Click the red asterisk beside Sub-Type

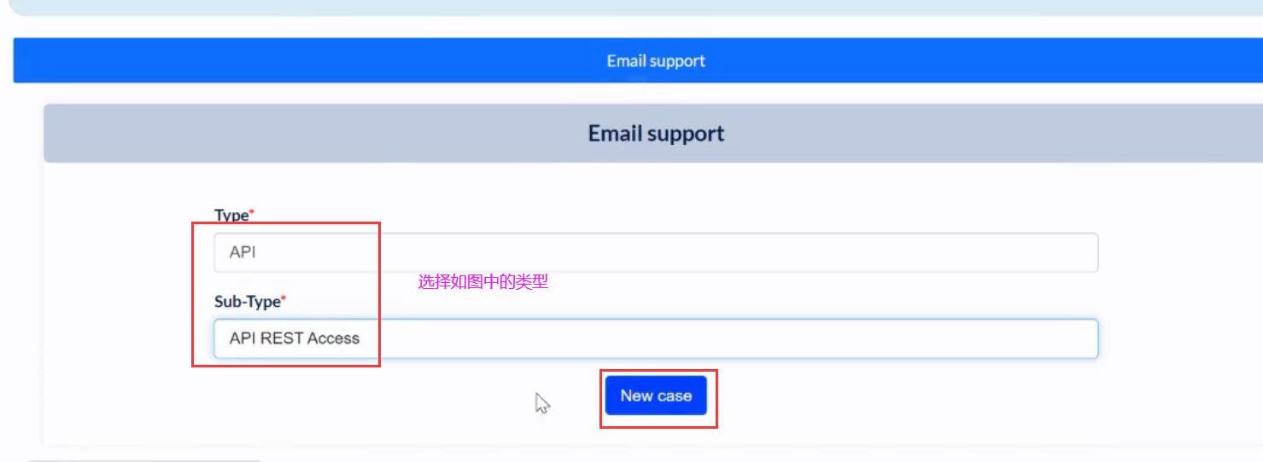[x=284, y=298]
